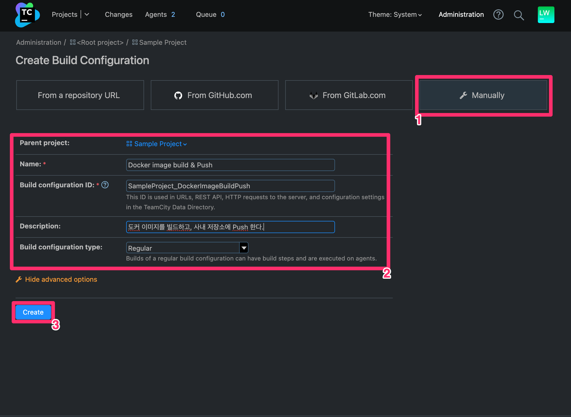Click the GitLab icon on From GitLab.com option
This screenshot has width=571, height=417.
(x=314, y=95)
